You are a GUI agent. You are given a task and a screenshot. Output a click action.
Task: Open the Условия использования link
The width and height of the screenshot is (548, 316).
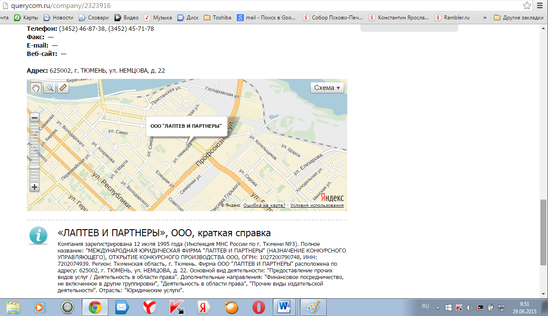point(317,205)
